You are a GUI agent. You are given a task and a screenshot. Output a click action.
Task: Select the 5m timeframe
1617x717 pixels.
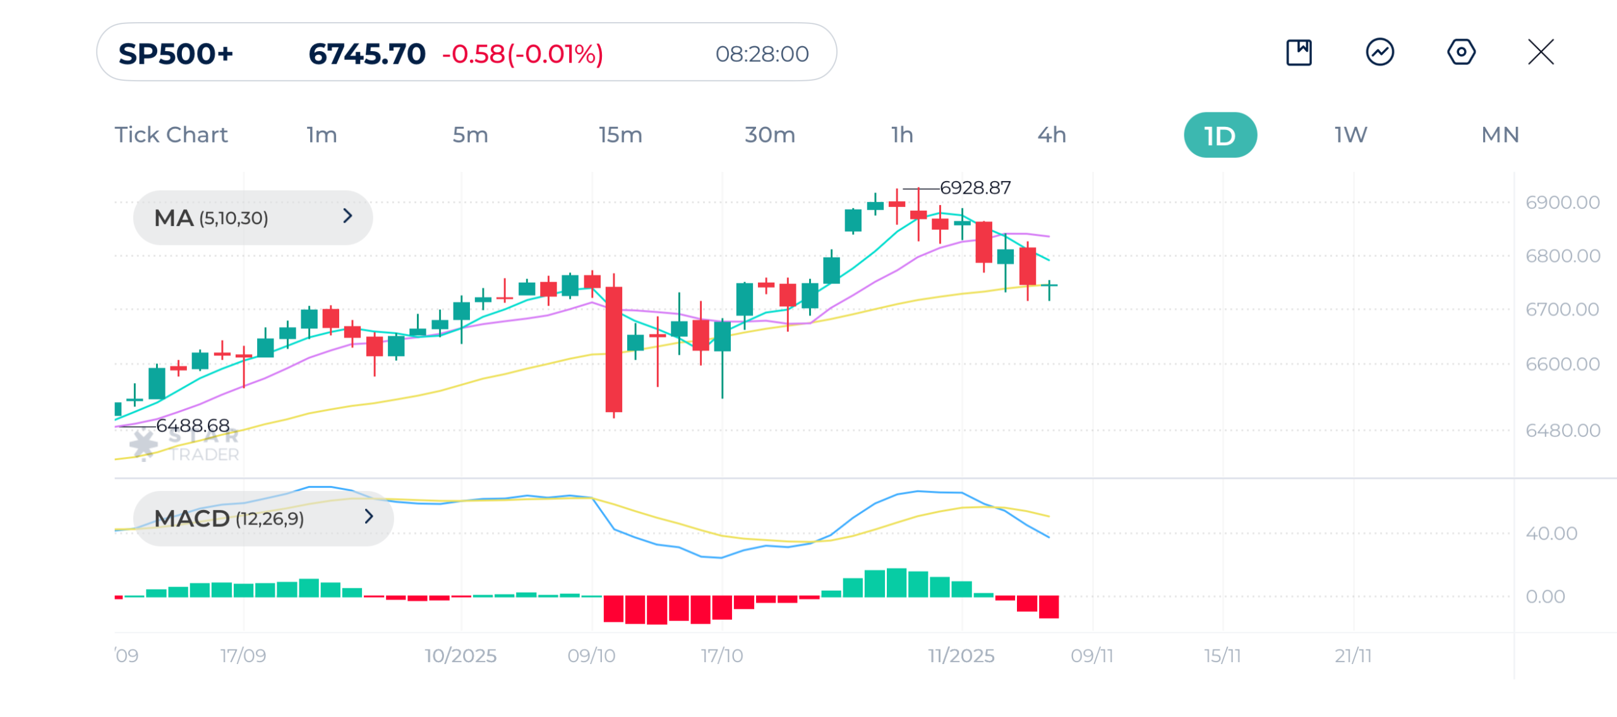tap(470, 135)
